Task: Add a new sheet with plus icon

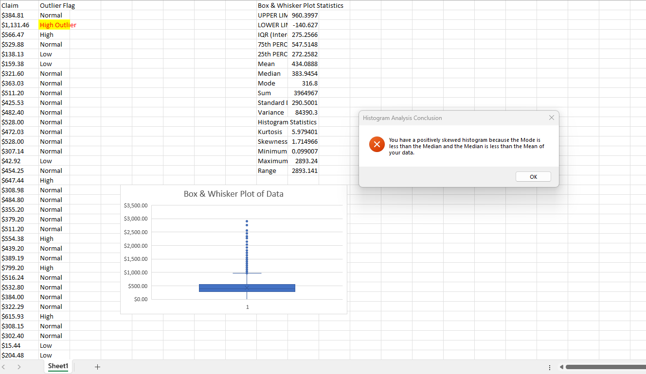Action: coord(97,367)
